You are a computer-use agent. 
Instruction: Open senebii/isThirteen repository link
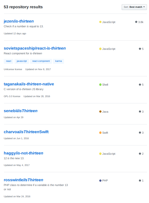(20, 111)
